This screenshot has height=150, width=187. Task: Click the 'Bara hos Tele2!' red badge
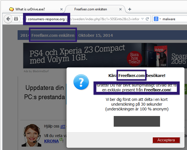coord(134,58)
